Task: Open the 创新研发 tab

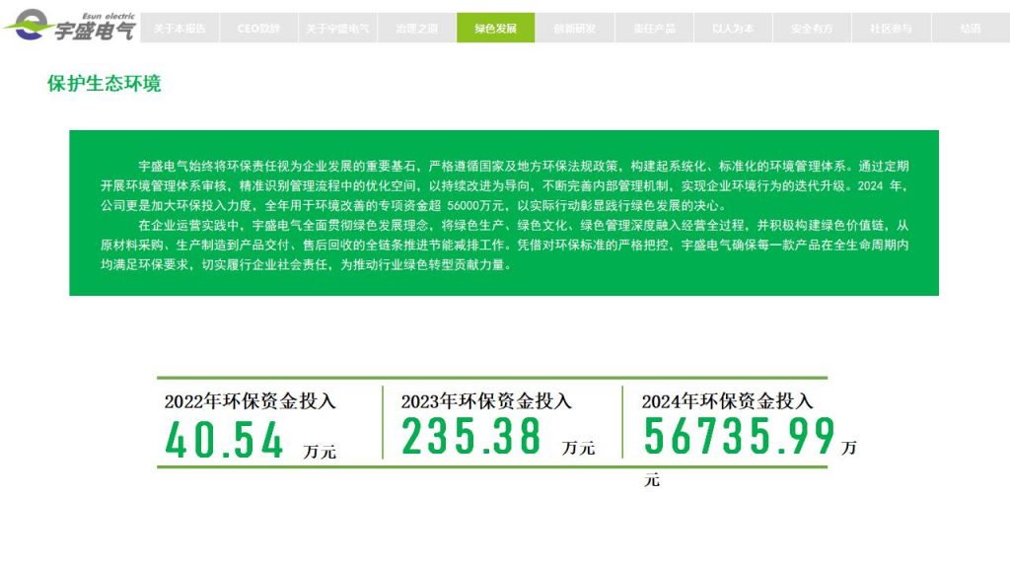Action: coord(575,29)
